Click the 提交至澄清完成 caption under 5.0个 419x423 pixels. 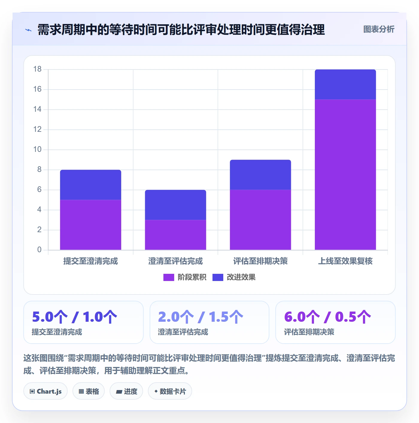[x=57, y=332]
